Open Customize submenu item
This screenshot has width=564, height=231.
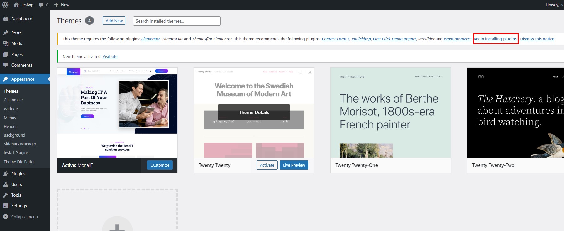pos(13,100)
